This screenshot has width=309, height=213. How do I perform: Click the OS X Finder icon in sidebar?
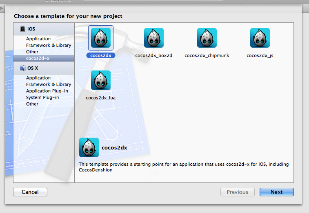(x=23, y=68)
